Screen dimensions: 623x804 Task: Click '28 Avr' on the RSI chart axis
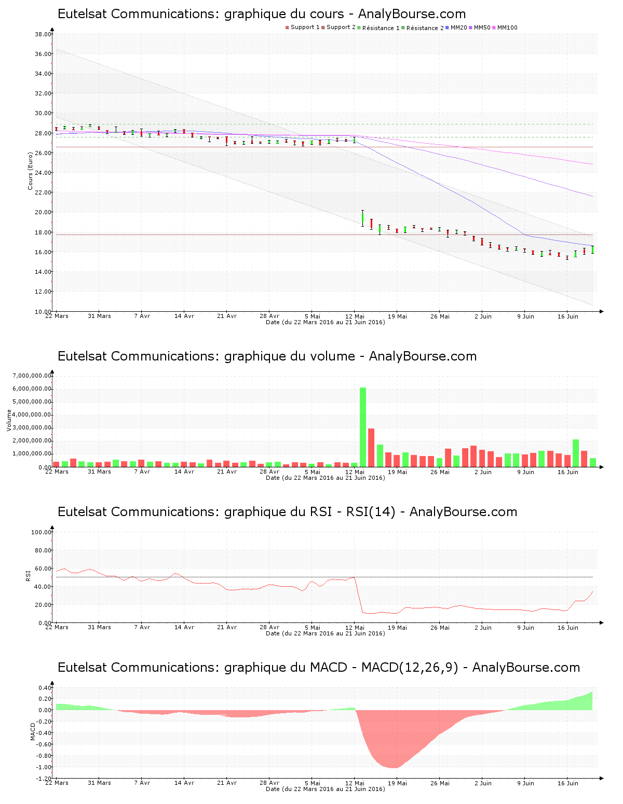click(269, 627)
